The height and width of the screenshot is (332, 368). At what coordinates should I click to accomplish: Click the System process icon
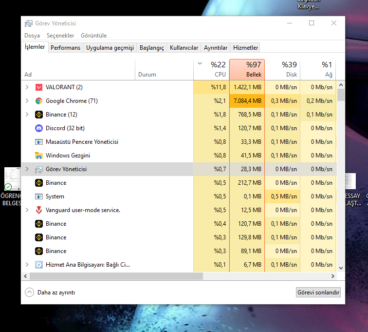click(39, 196)
